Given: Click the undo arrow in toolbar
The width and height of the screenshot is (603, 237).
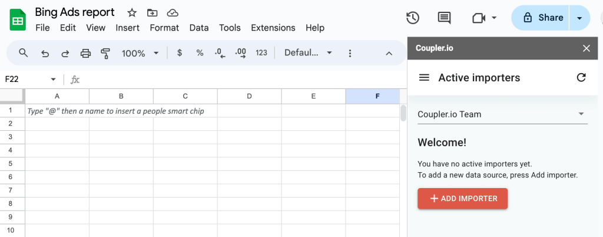Looking at the screenshot, I should pos(45,54).
